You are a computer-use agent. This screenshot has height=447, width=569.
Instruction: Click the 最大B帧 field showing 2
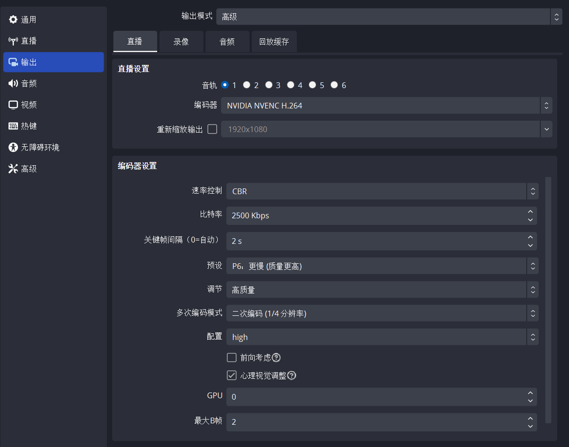coord(382,422)
